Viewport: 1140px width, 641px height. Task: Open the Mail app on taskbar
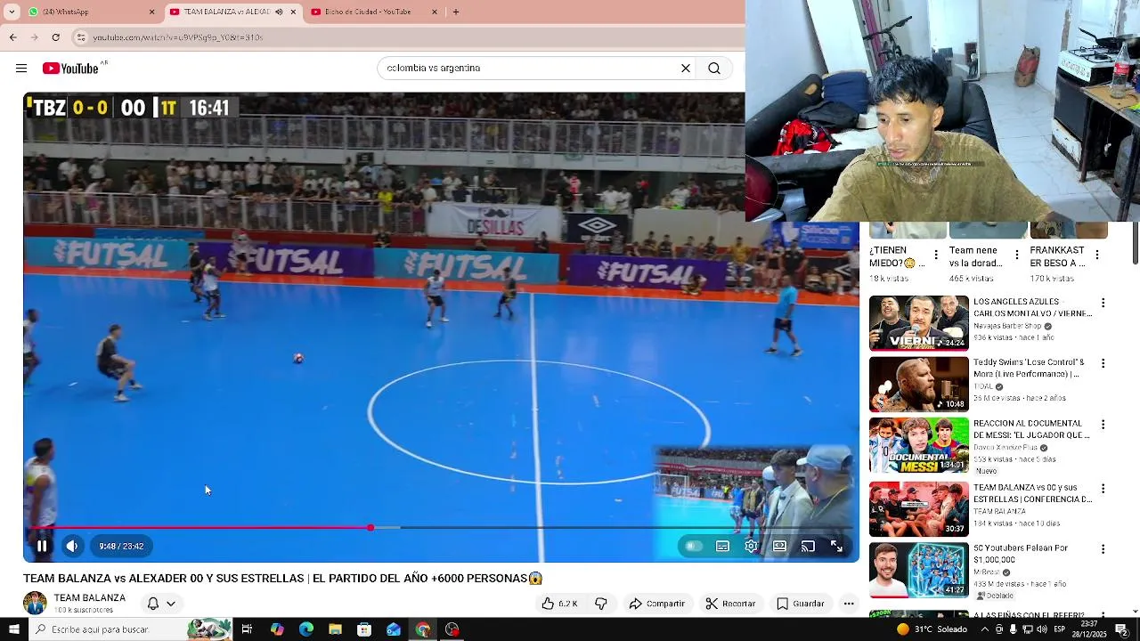(394, 629)
